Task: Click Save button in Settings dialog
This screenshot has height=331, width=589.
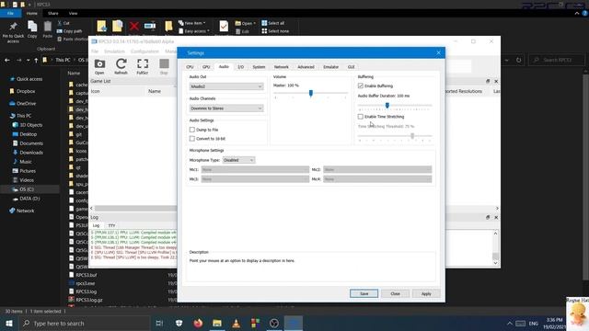Action: coord(364,293)
